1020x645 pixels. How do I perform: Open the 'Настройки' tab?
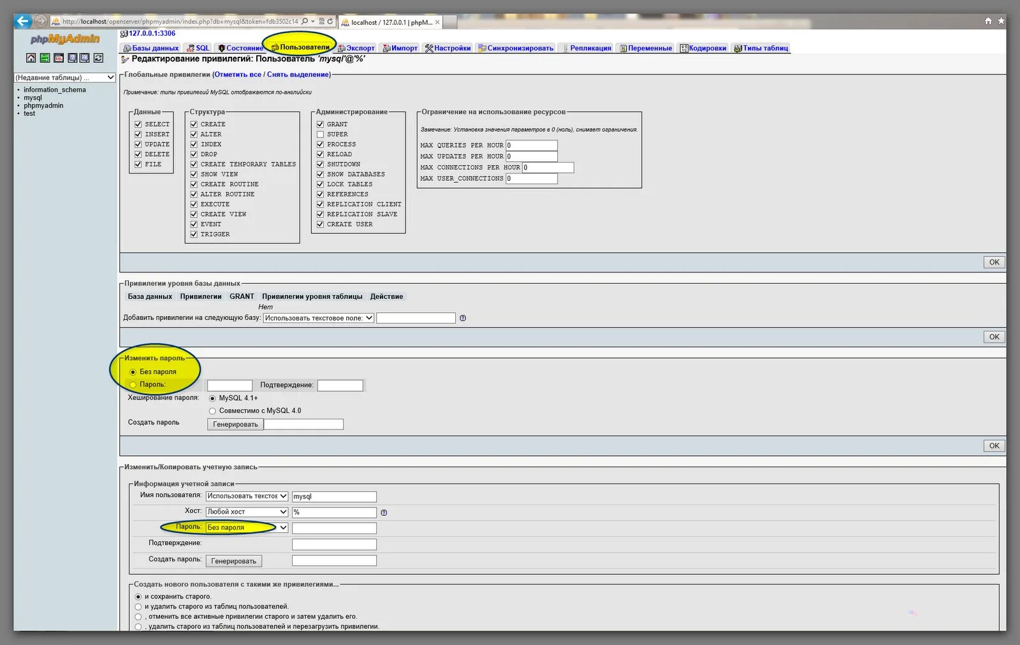coord(448,48)
